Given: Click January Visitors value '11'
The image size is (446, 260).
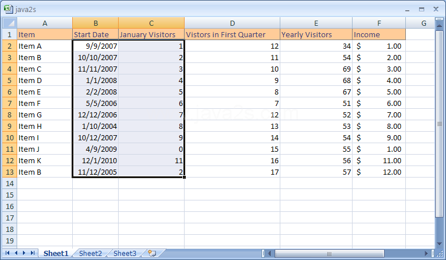Looking at the screenshot, I should (151, 160).
